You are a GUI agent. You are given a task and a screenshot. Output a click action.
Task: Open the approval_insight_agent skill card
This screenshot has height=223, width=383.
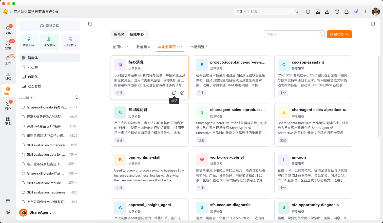(x=150, y=209)
